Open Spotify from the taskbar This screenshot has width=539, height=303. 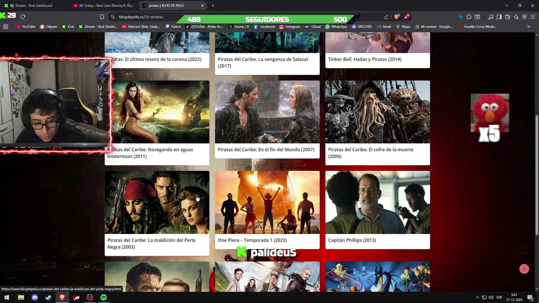(104, 298)
